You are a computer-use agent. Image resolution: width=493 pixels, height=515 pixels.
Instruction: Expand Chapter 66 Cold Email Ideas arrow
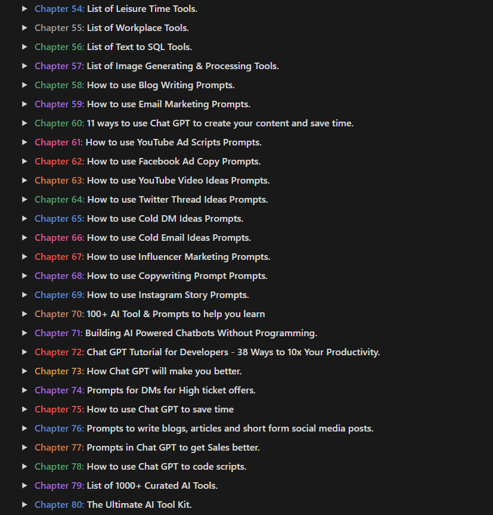click(x=24, y=237)
